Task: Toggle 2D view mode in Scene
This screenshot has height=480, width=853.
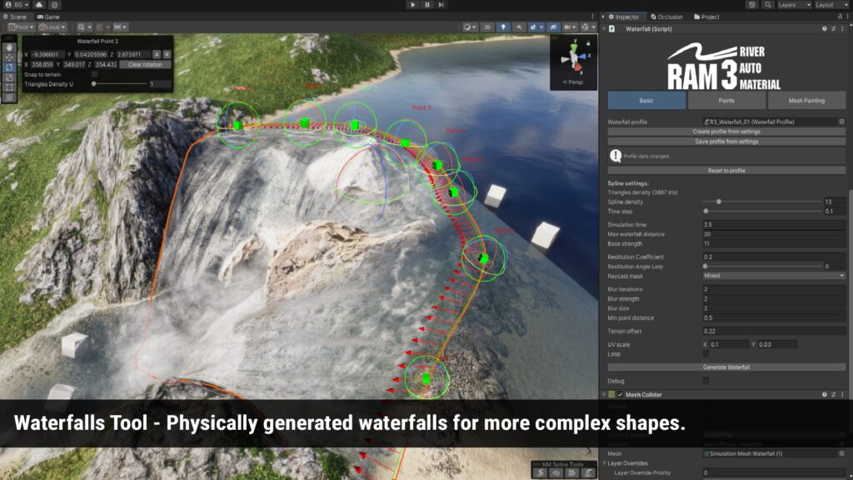Action: (x=487, y=27)
